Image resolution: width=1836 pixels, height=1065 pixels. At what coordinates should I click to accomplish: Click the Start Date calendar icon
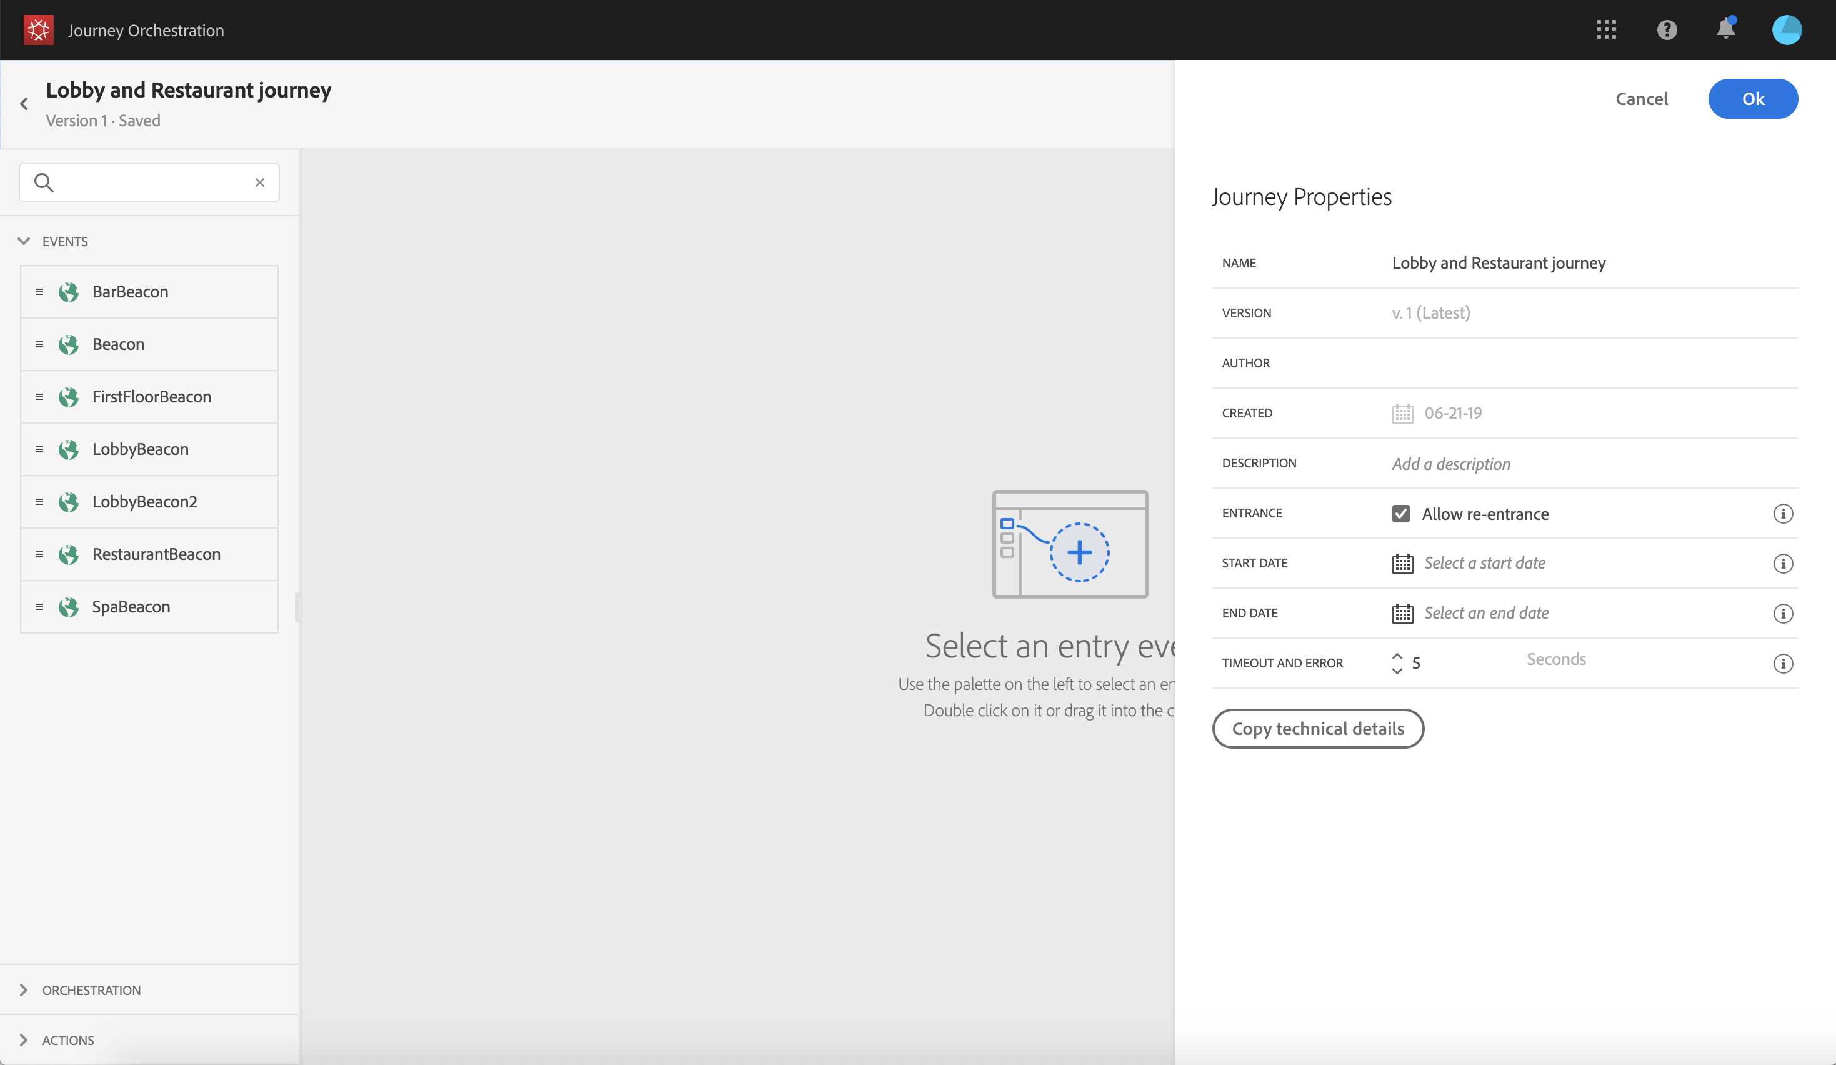click(x=1402, y=564)
